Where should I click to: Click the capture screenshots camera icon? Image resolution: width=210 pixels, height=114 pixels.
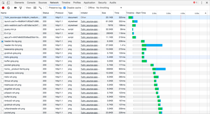tap(15, 8)
